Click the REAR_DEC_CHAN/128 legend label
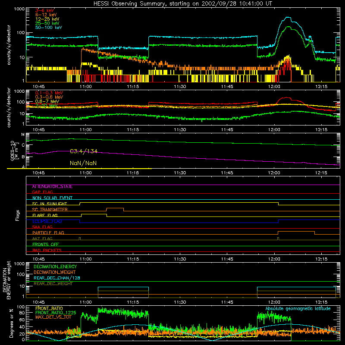The width and height of the screenshot is (345, 345). (x=57, y=278)
